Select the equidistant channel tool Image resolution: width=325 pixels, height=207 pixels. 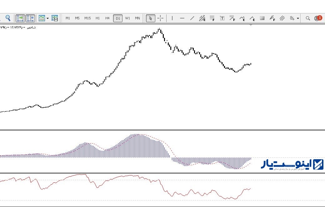[282, 18]
